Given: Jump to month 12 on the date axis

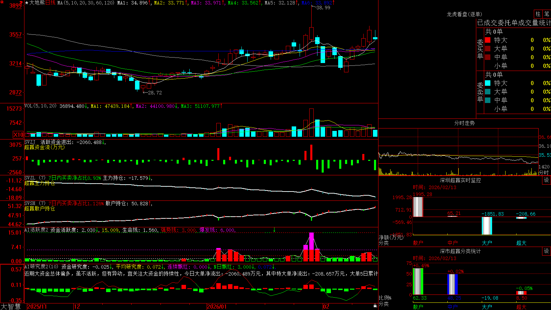Looking at the screenshot, I should click(x=77, y=307).
